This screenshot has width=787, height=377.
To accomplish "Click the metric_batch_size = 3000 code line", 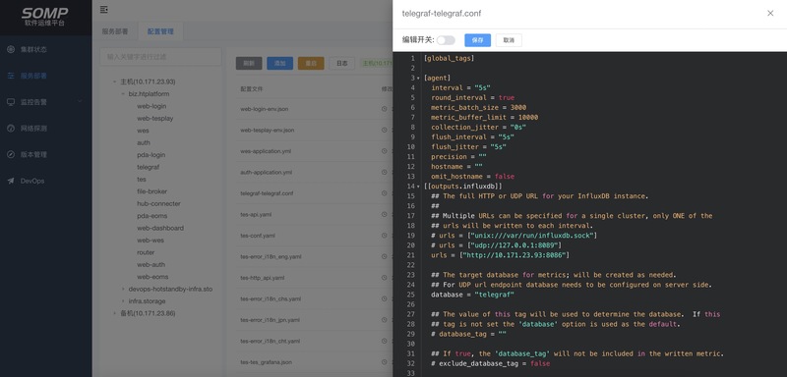I will pyautogui.click(x=478, y=108).
